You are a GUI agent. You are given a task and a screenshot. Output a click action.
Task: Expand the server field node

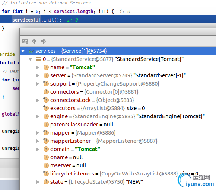click(38, 75)
